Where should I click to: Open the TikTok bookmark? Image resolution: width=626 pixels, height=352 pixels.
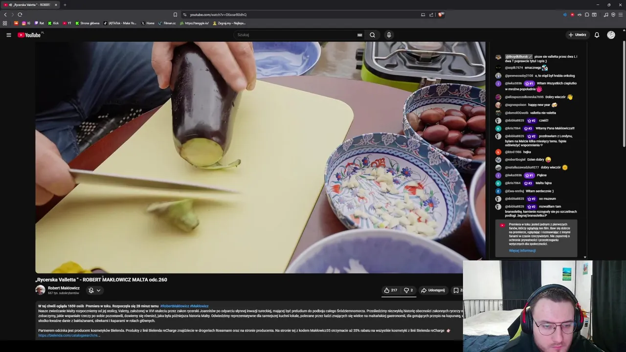(x=120, y=23)
